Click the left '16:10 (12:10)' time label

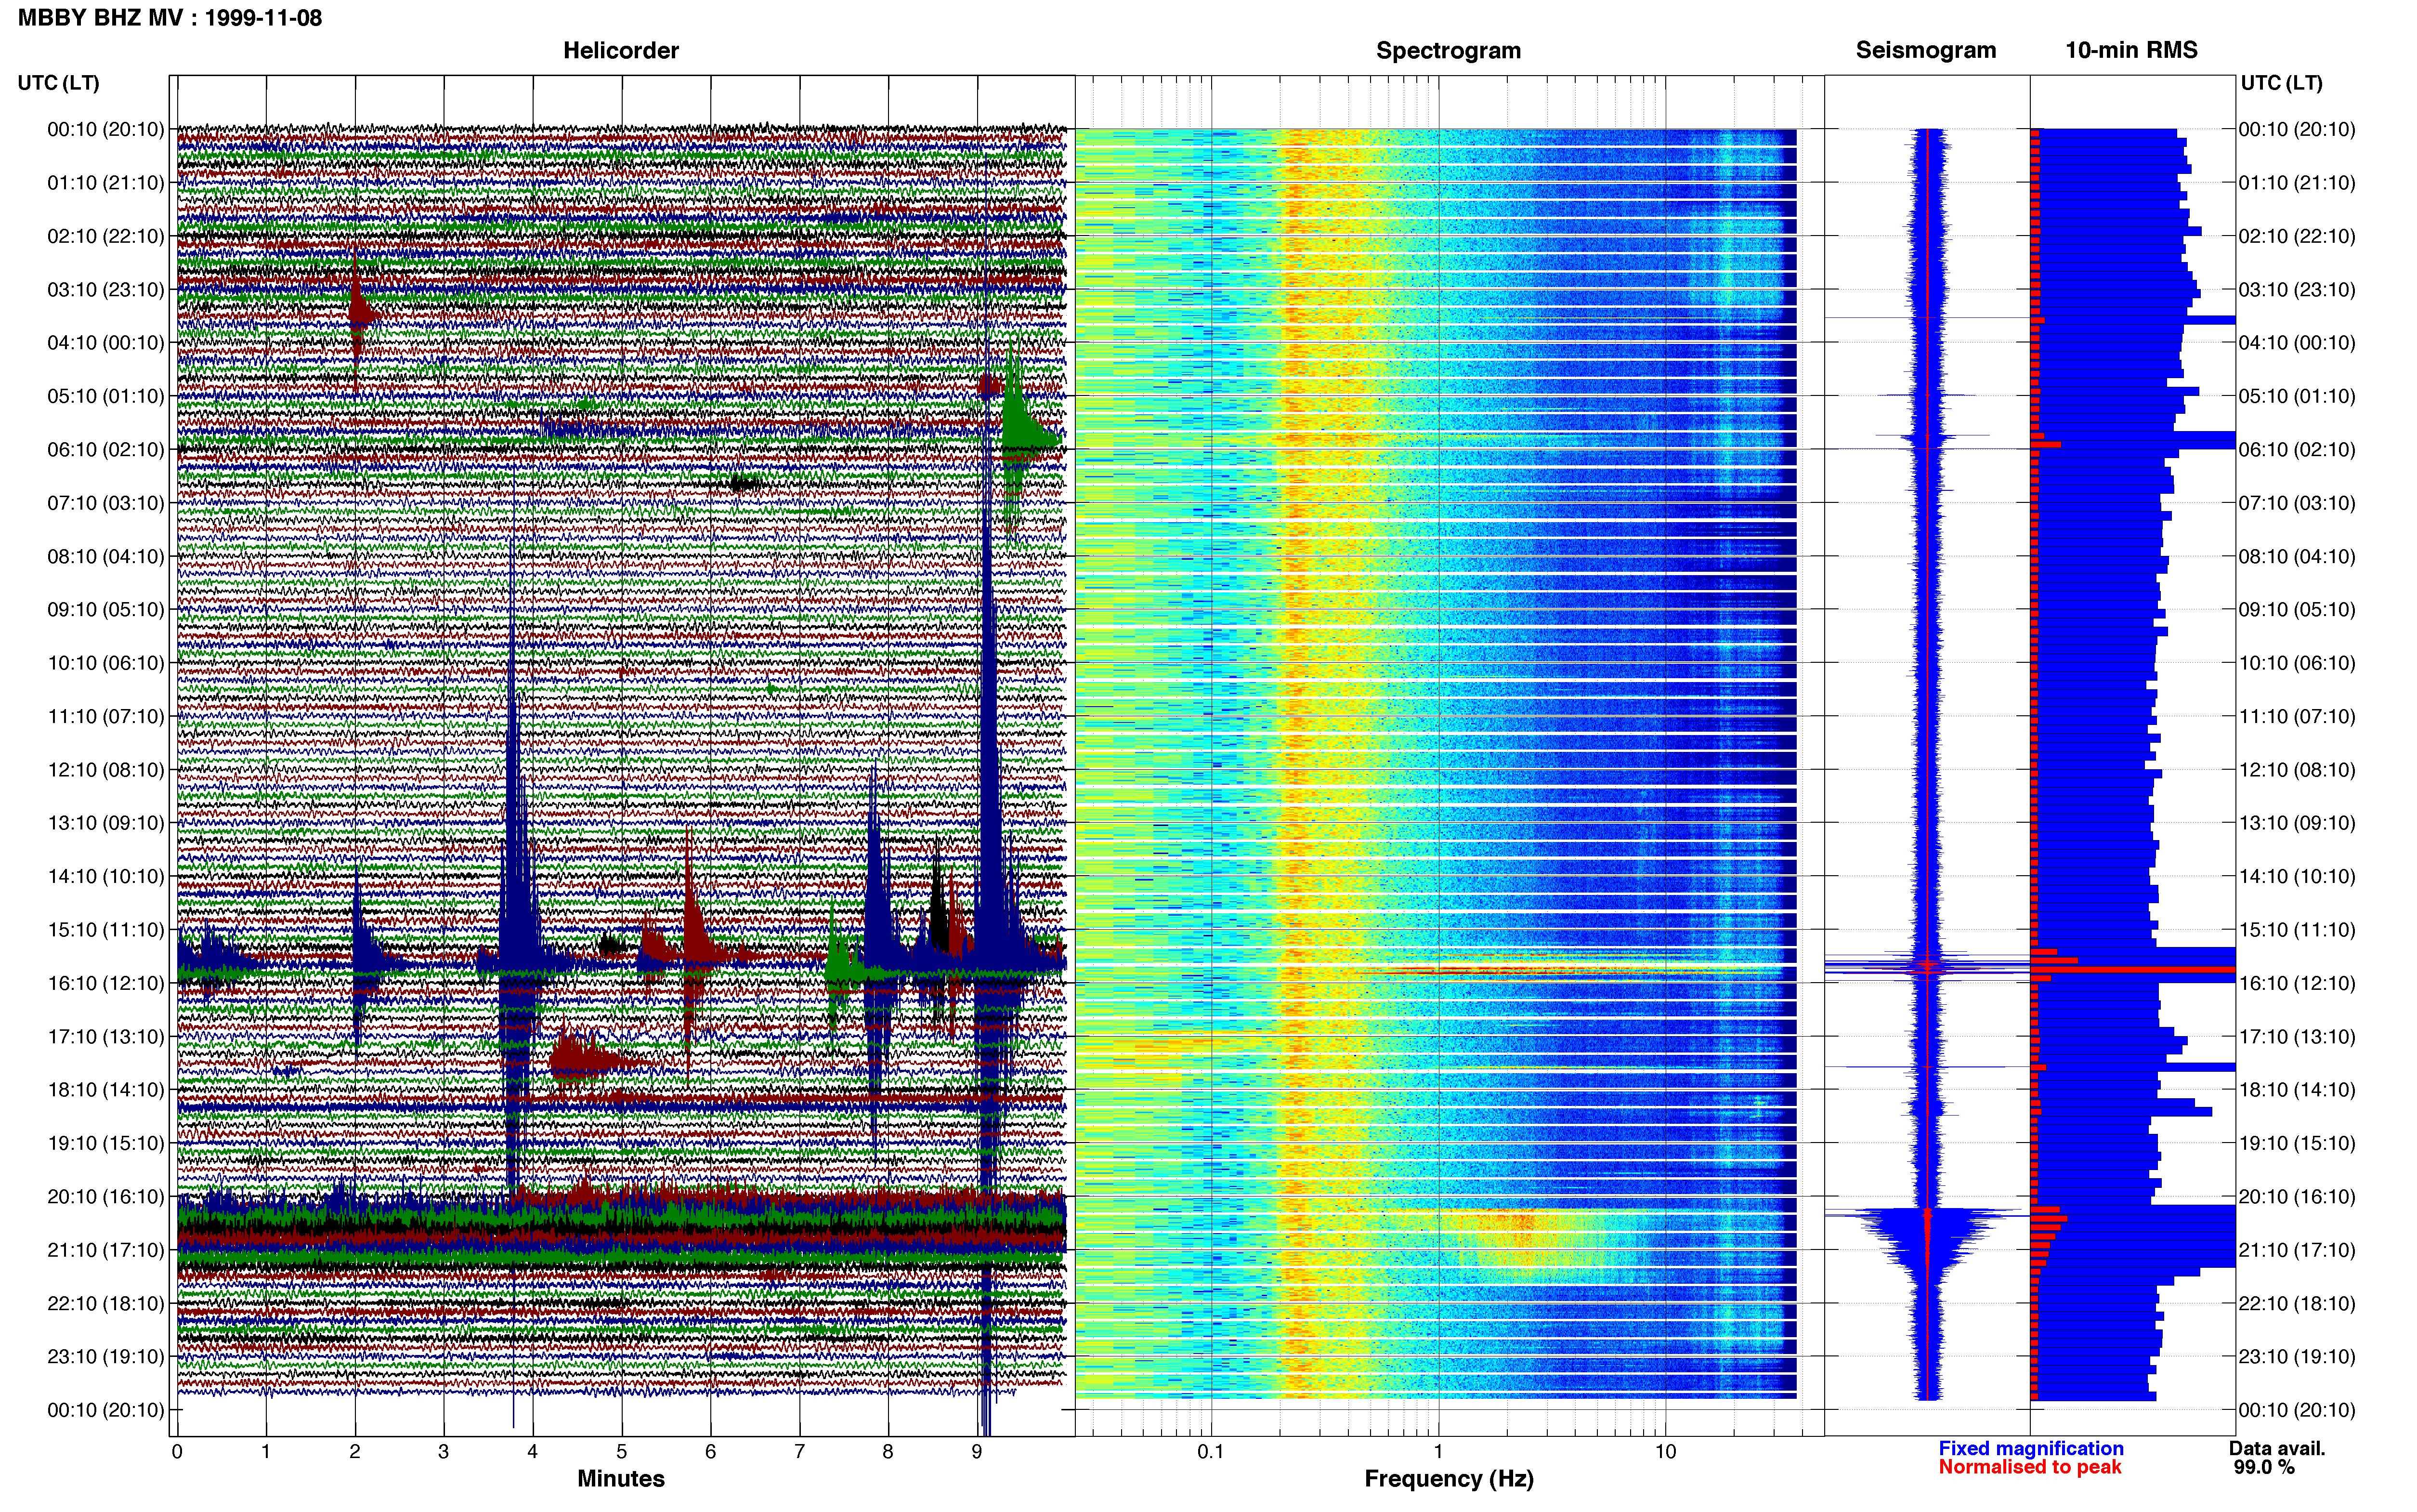coord(106,983)
